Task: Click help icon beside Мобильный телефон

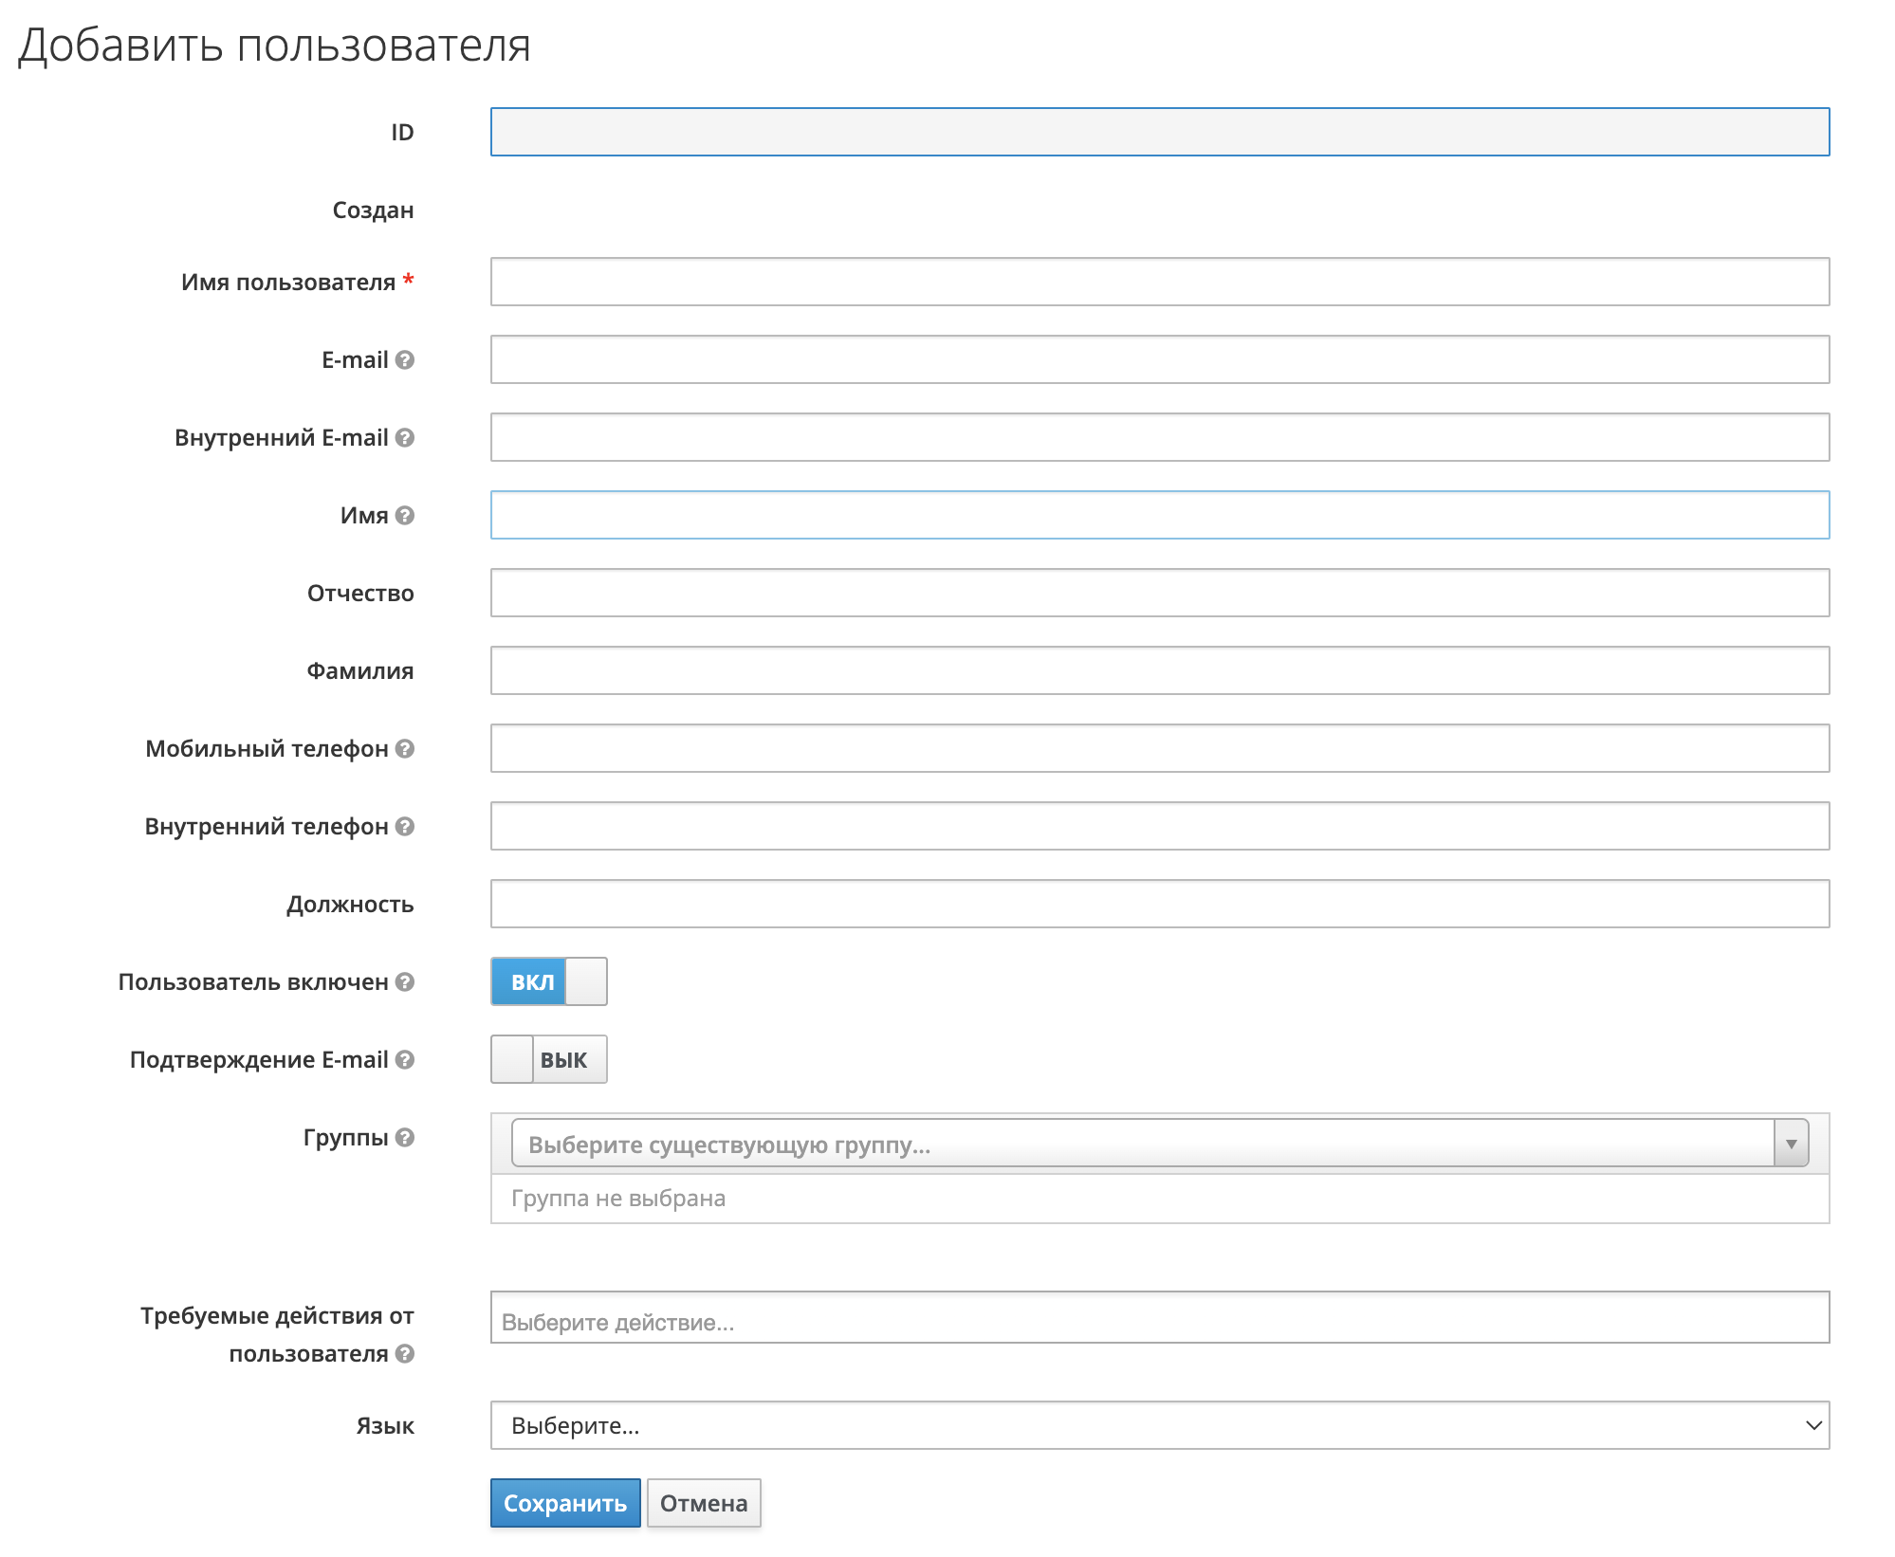Action: click(405, 749)
